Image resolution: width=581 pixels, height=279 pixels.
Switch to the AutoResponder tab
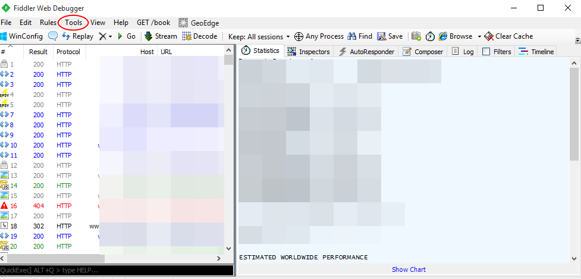point(366,52)
